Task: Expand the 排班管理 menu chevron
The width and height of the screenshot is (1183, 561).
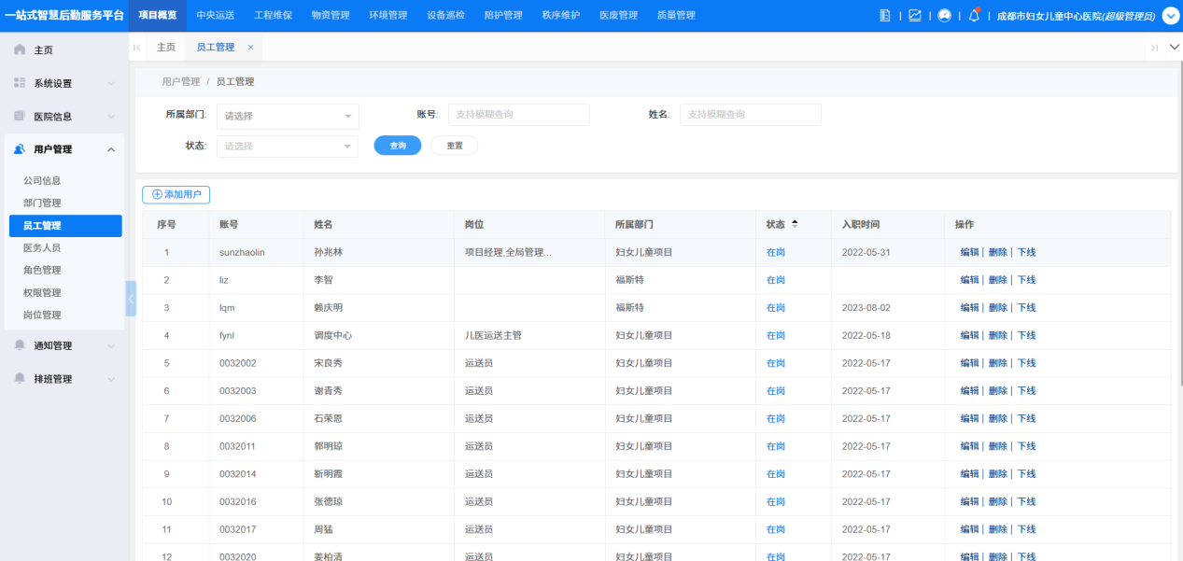Action: tap(111, 380)
